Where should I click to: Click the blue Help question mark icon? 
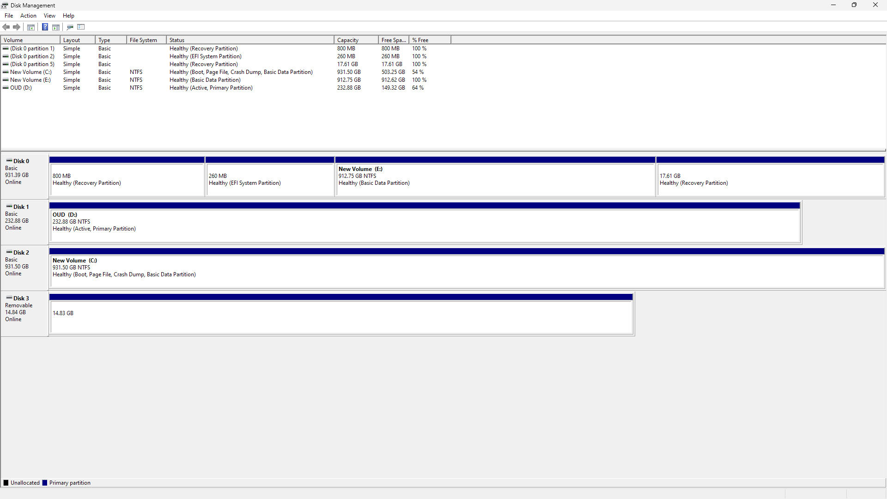pos(45,27)
